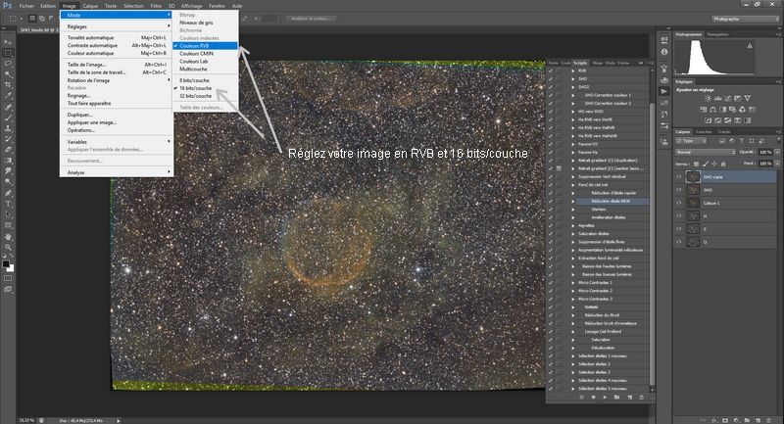Select the Horizontal Type tool
This screenshot has height=424, width=784.
point(8,204)
